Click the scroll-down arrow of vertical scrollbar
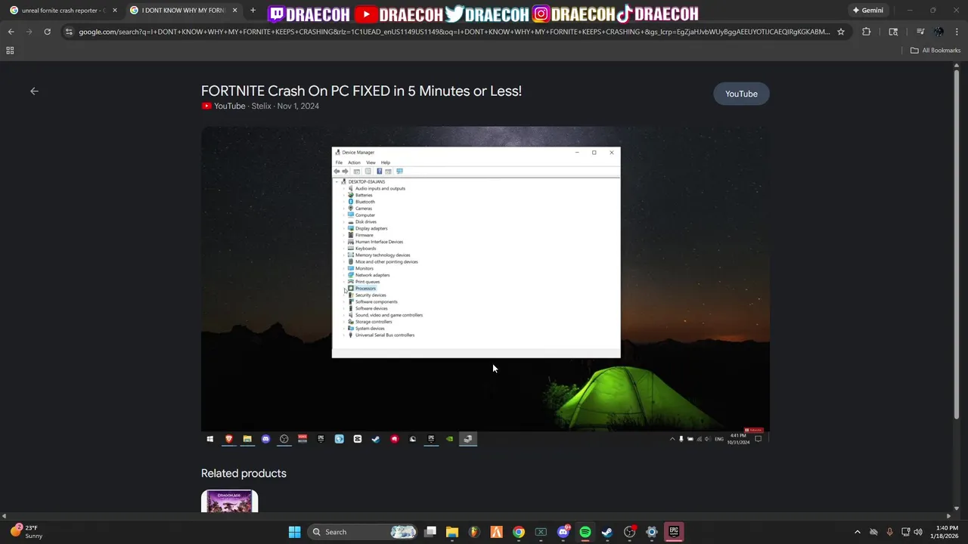 [957, 509]
